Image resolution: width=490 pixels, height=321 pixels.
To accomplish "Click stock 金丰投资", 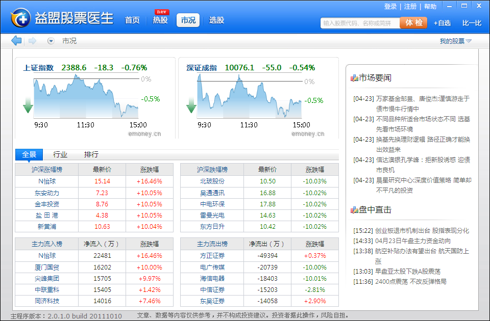I will pyautogui.click(x=47, y=204).
